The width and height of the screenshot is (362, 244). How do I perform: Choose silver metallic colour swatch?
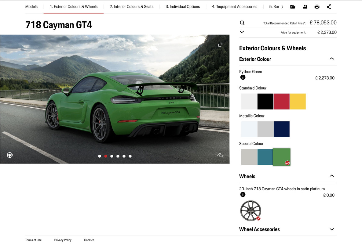[265, 129]
